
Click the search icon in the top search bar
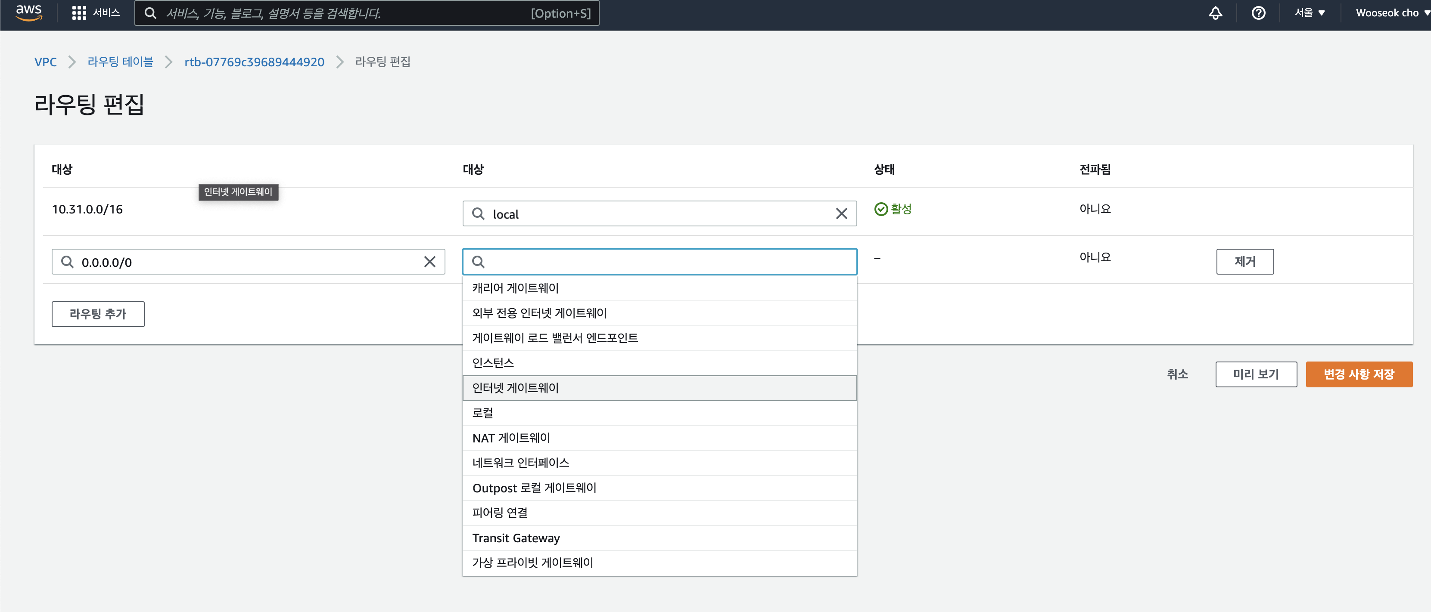point(150,13)
